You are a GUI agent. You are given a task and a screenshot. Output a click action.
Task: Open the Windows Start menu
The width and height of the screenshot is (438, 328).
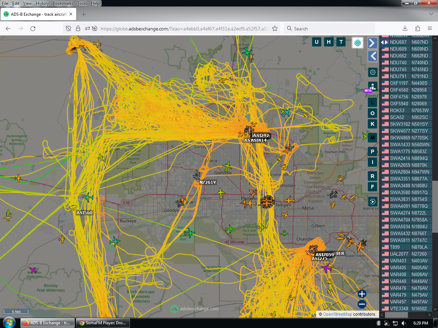coord(9,323)
